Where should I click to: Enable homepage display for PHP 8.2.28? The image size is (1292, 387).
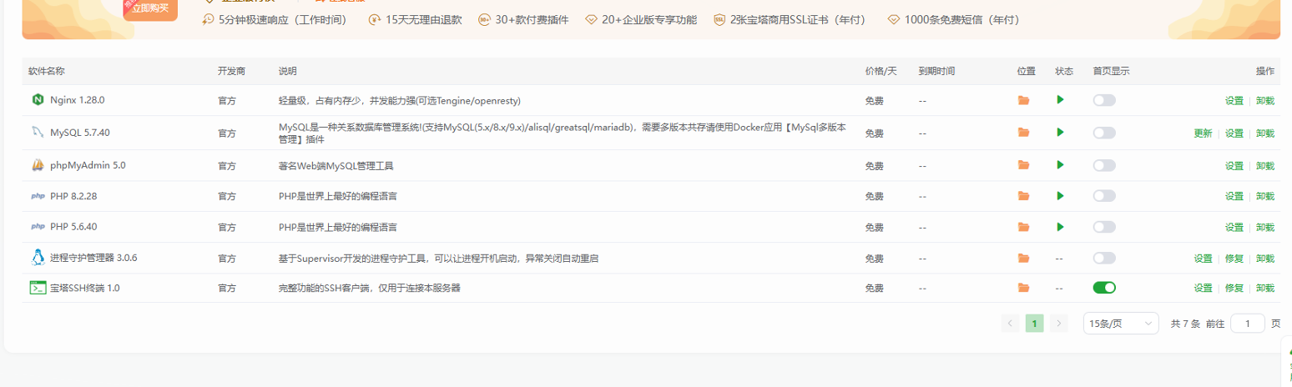click(1104, 196)
